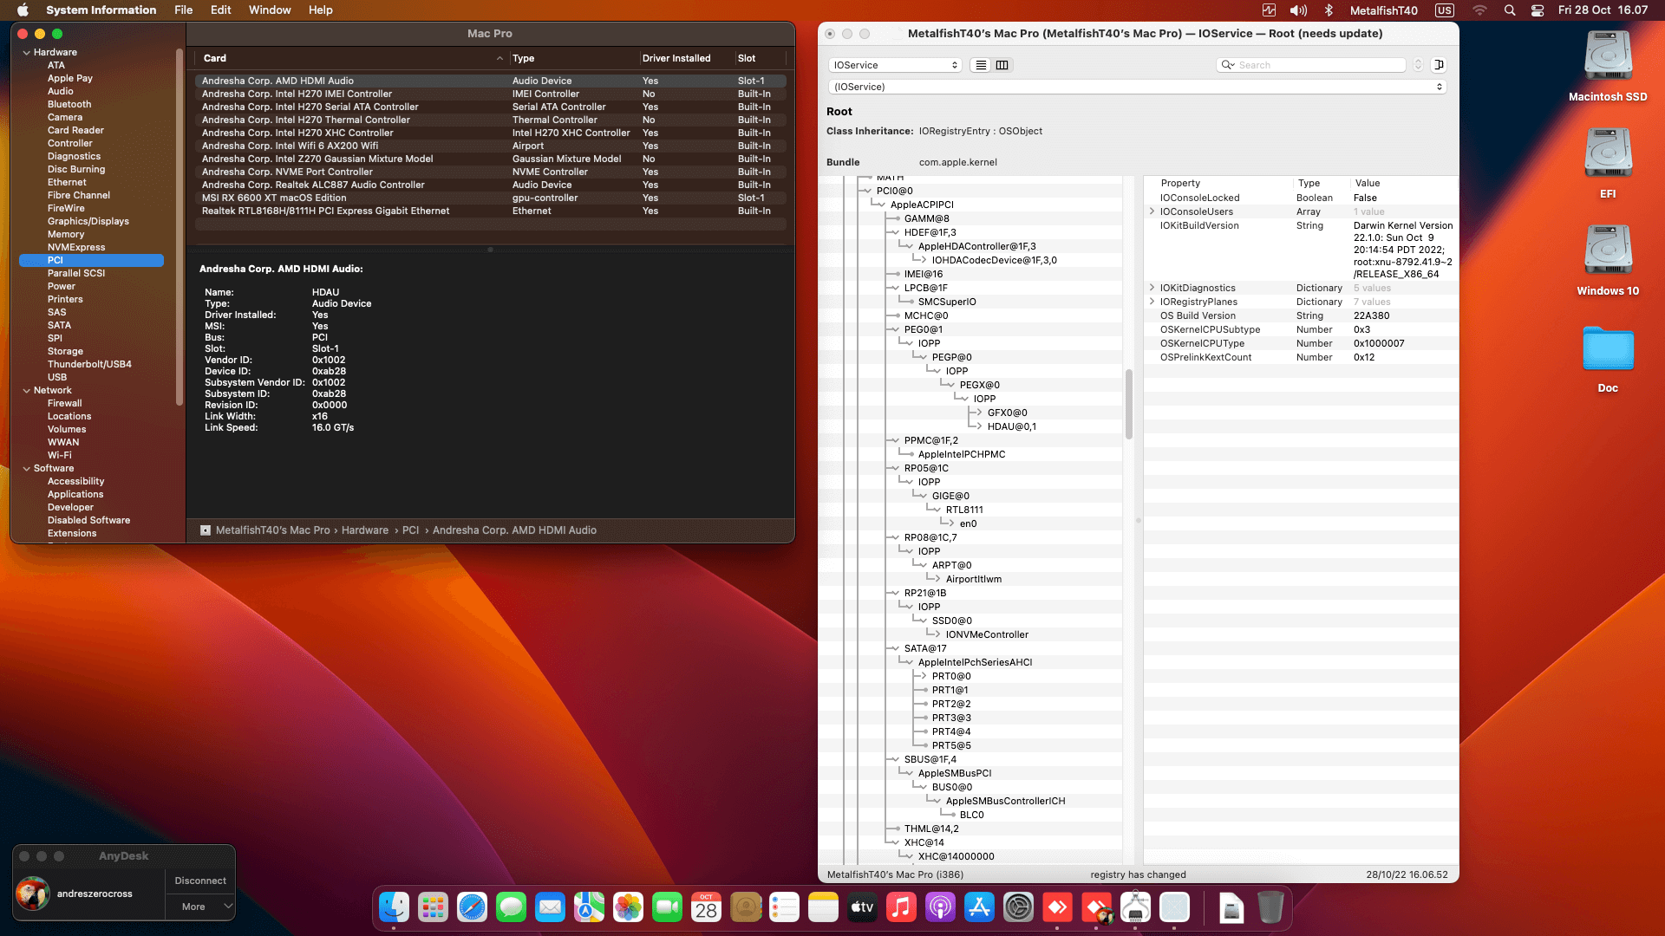Expand the IORegistryPlanes dictionary property
The image size is (1665, 936).
(1153, 302)
